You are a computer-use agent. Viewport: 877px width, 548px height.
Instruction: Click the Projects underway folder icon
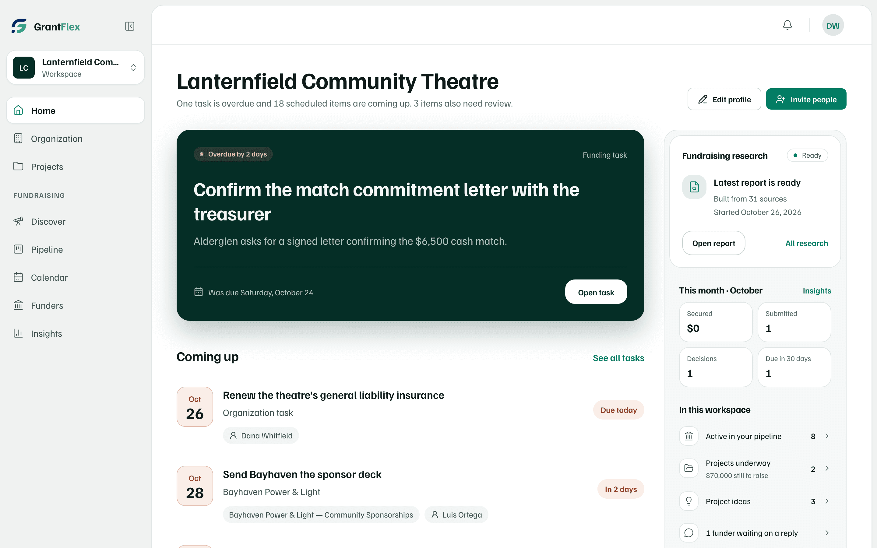click(x=689, y=468)
